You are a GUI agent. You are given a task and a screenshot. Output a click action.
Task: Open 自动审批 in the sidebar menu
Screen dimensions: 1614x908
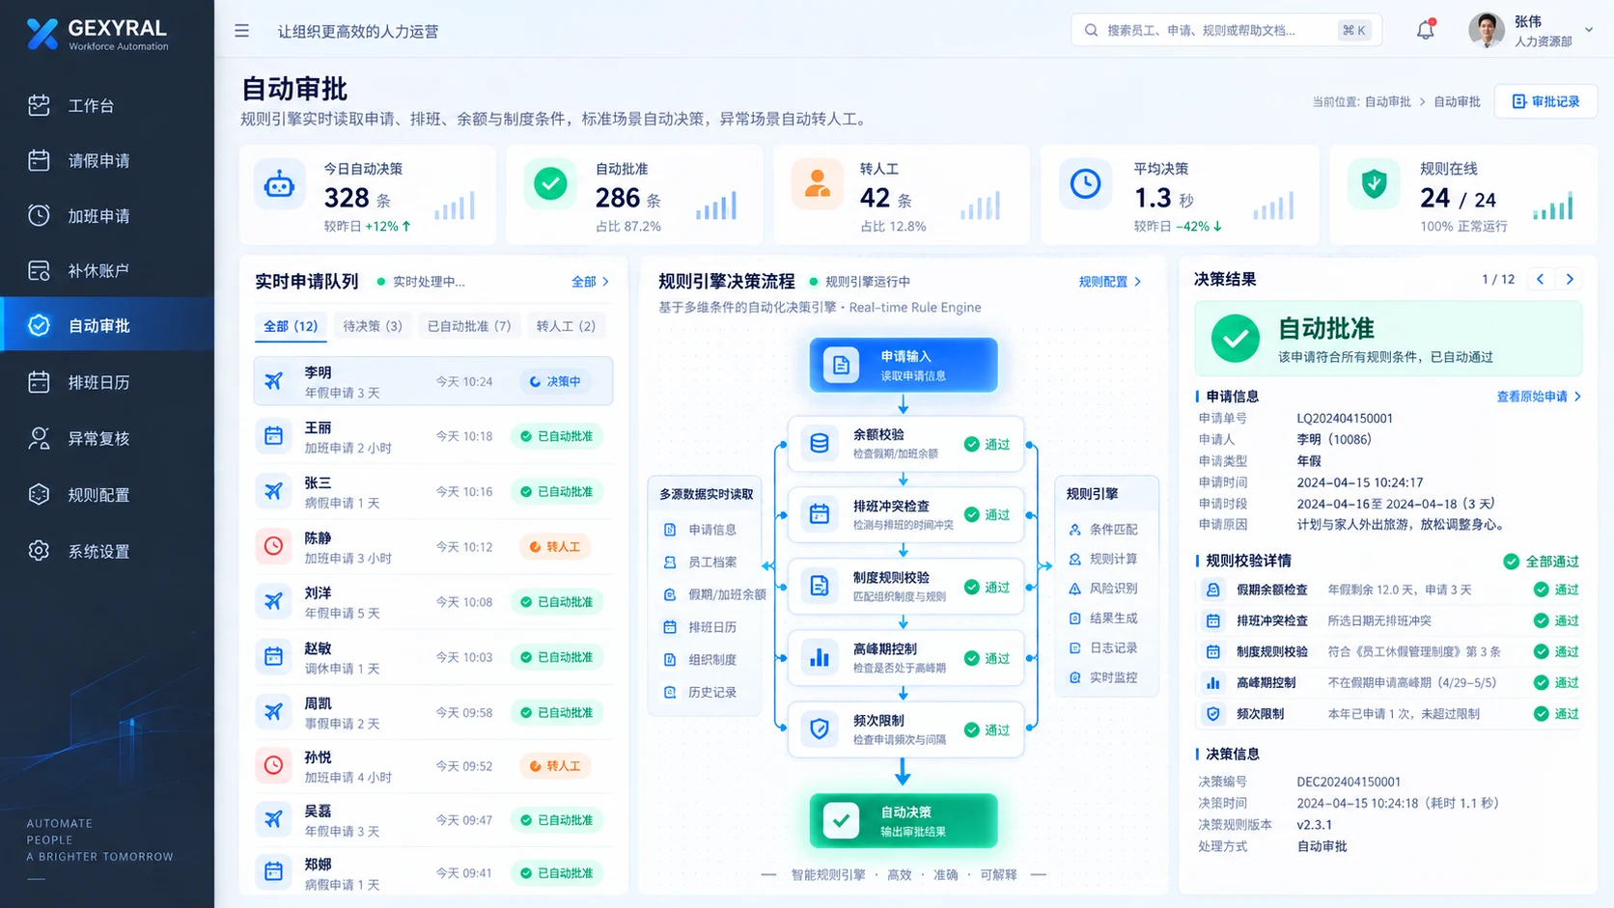(x=107, y=325)
